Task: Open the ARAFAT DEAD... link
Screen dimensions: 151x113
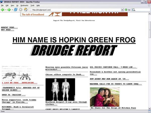Action: tap(9, 27)
